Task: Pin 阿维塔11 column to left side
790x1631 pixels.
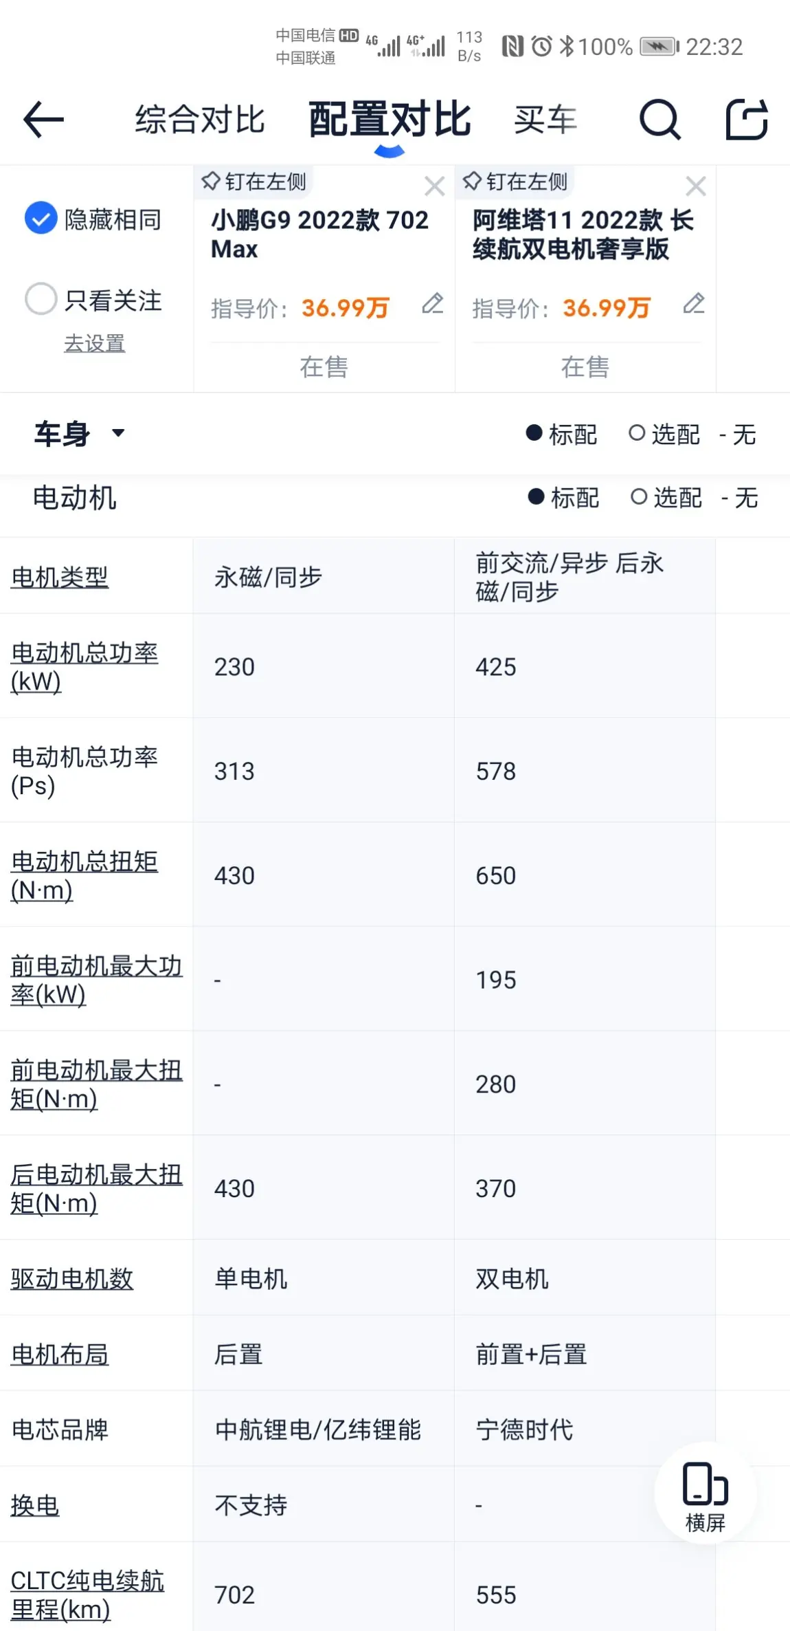Action: [515, 182]
